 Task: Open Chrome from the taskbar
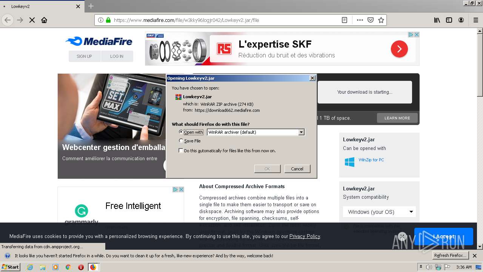click(68, 267)
